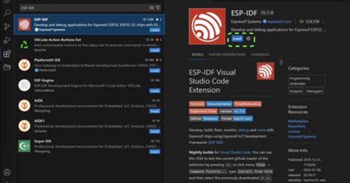This screenshot has height=183, width=350.
Task: Open the espressif.com publisher link
Action: pyautogui.click(x=279, y=22)
